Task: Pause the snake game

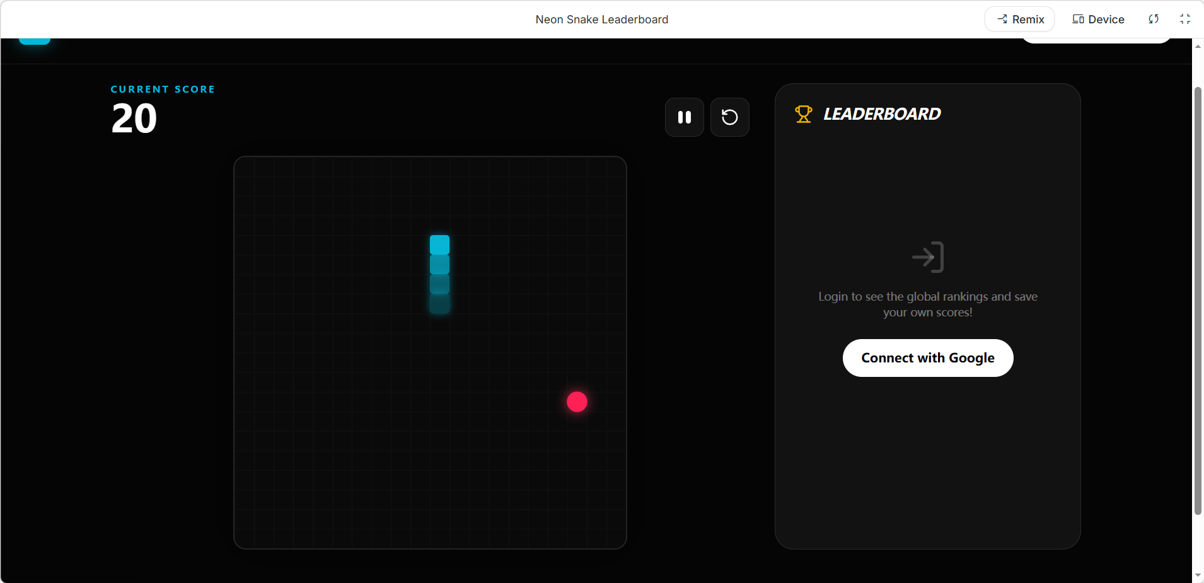Action: coord(684,117)
